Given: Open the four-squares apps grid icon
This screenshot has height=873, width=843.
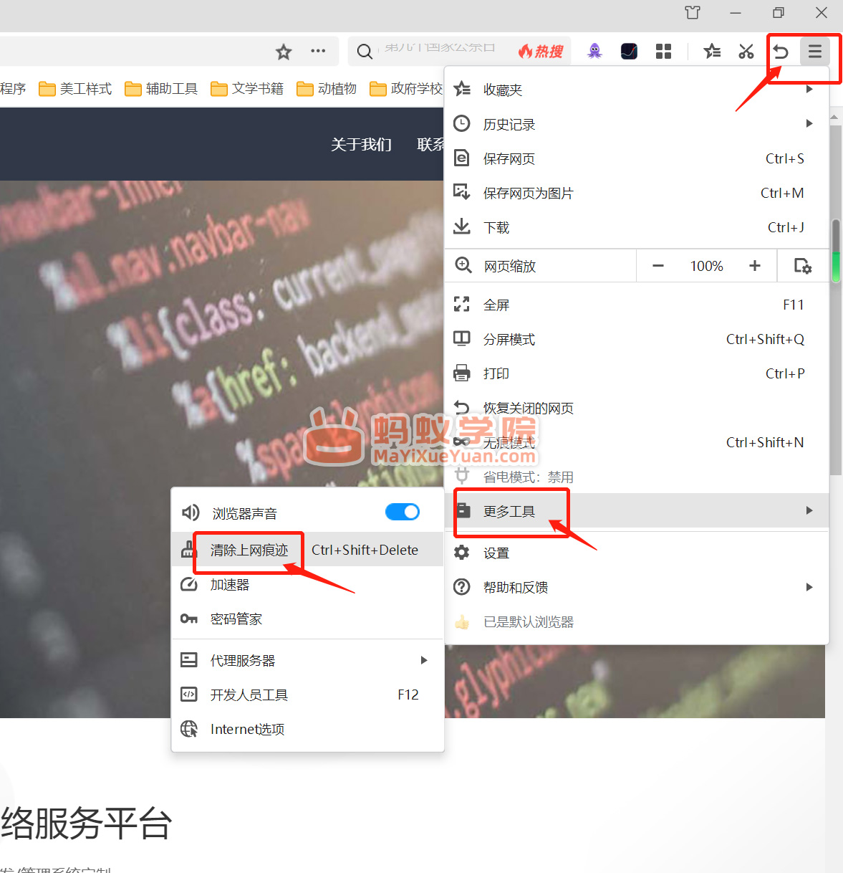Looking at the screenshot, I should [663, 51].
